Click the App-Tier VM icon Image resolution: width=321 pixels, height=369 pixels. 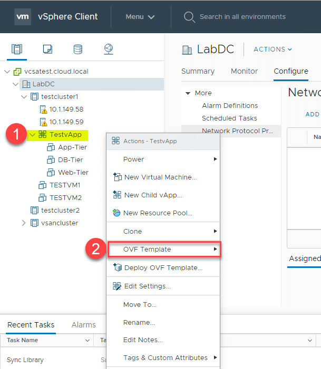(51, 147)
